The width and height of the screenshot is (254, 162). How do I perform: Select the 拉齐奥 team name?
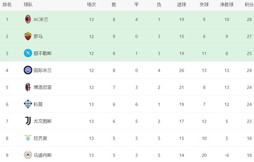tap(40, 138)
